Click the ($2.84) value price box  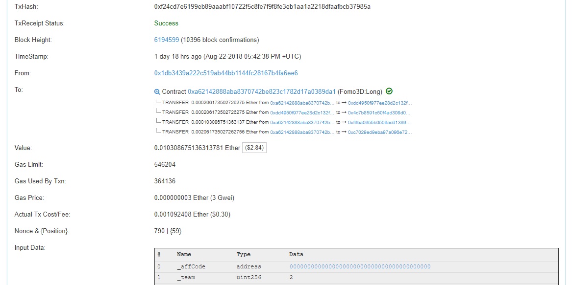point(254,148)
